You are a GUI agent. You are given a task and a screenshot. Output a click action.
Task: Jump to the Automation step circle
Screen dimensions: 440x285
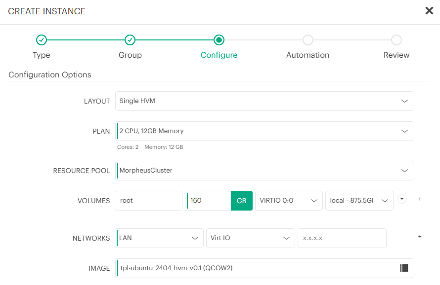(308, 40)
